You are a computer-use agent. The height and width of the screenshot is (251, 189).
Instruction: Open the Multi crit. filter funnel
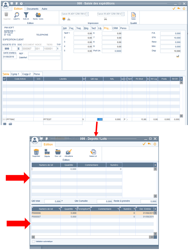click(x=26, y=15)
